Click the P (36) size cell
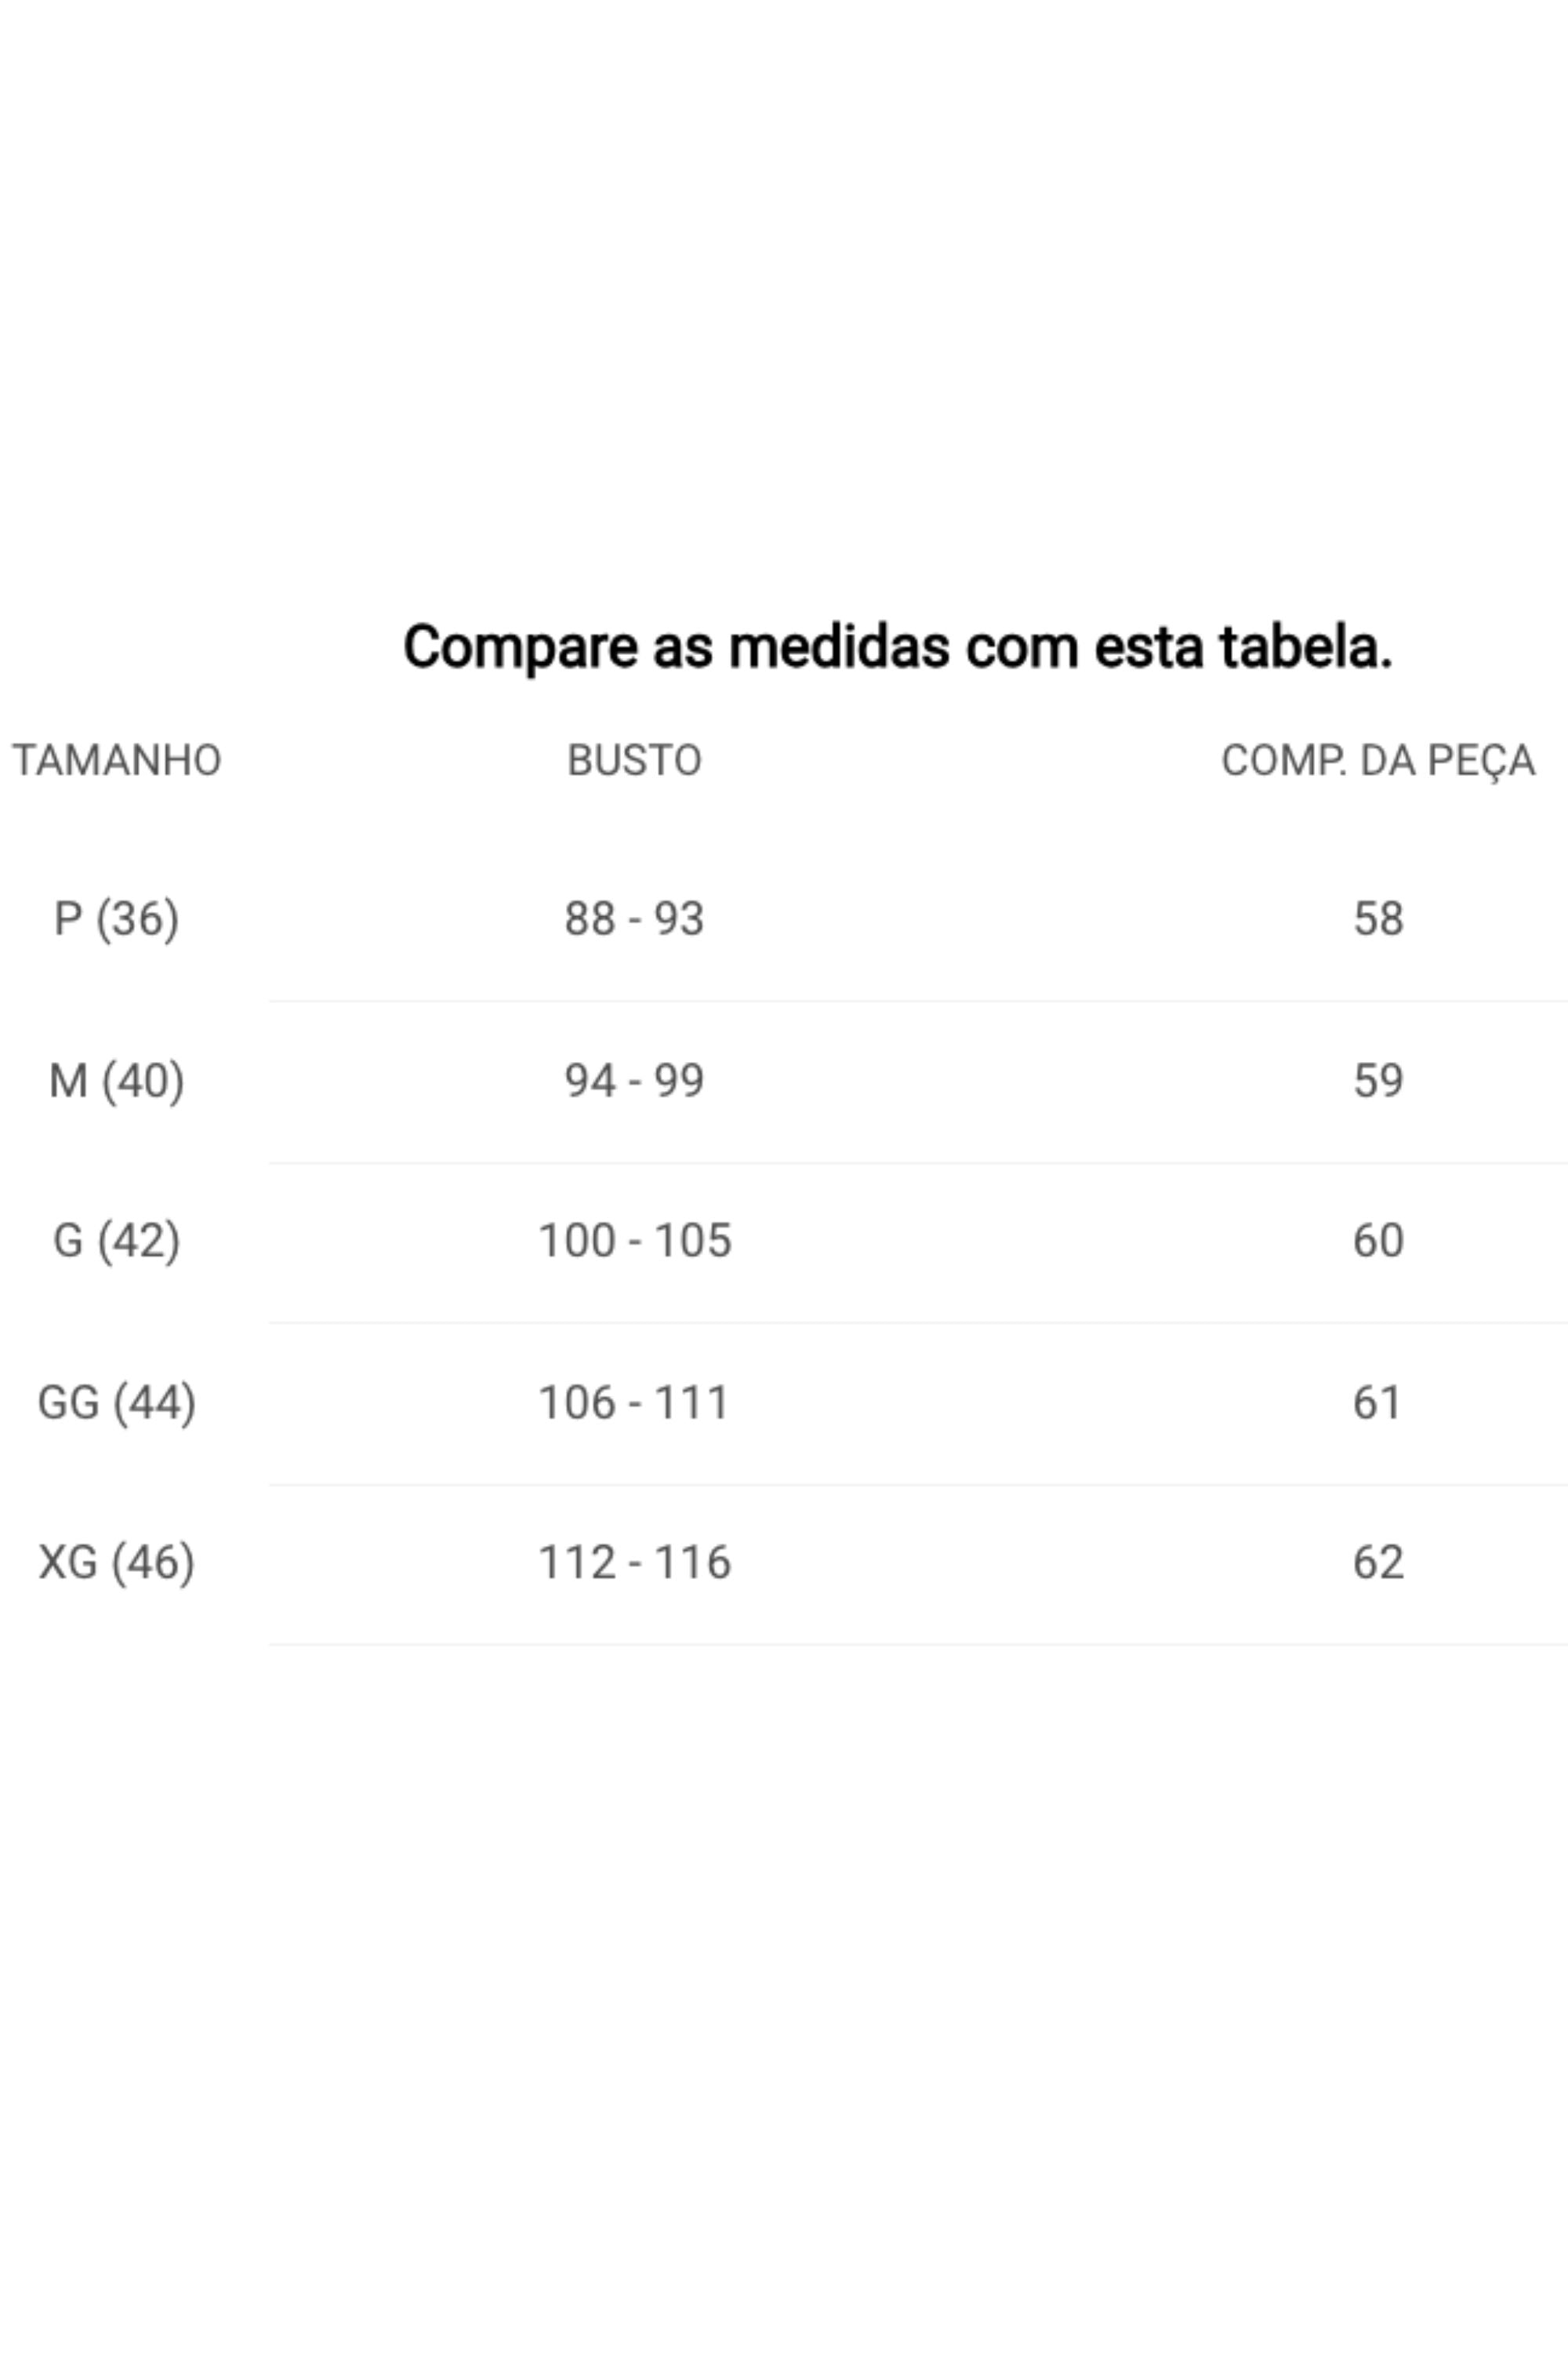This screenshot has height=2353, width=1568. point(117,919)
